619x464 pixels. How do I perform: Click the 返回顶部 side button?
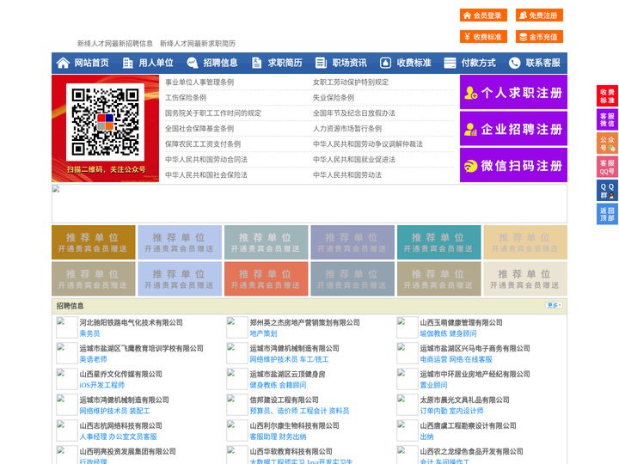coord(607,214)
